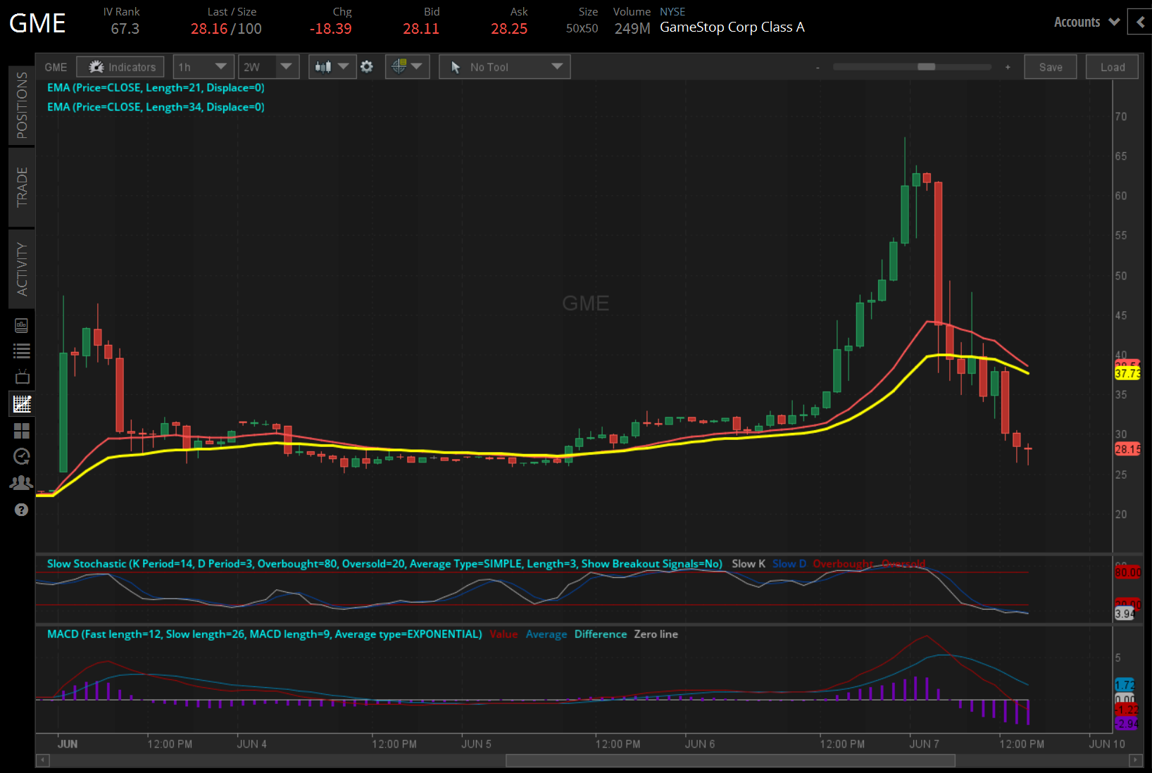Click the last price 28.16 / 100
This screenshot has width=1152, height=773.
[x=226, y=29]
